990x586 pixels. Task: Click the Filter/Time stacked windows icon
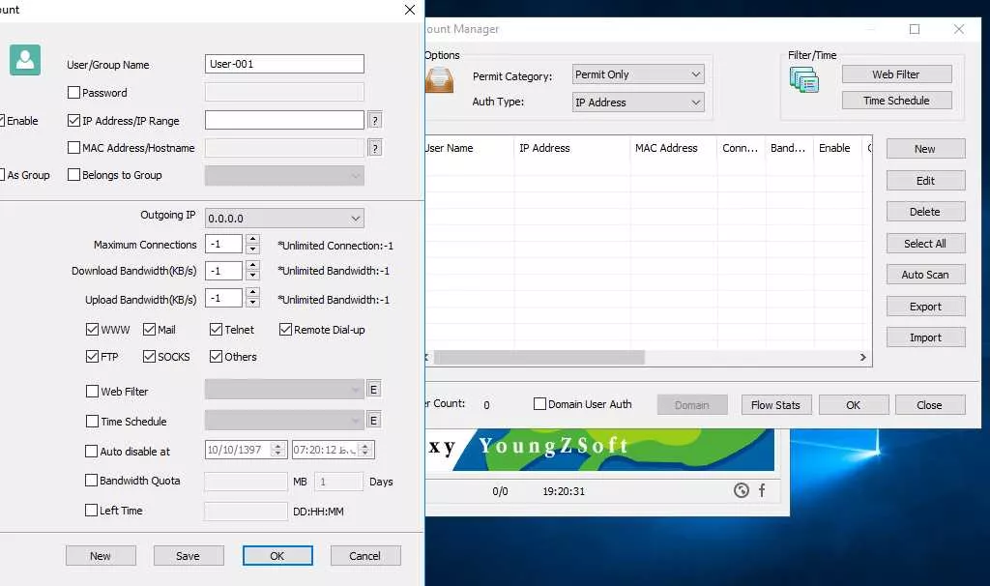click(x=804, y=80)
